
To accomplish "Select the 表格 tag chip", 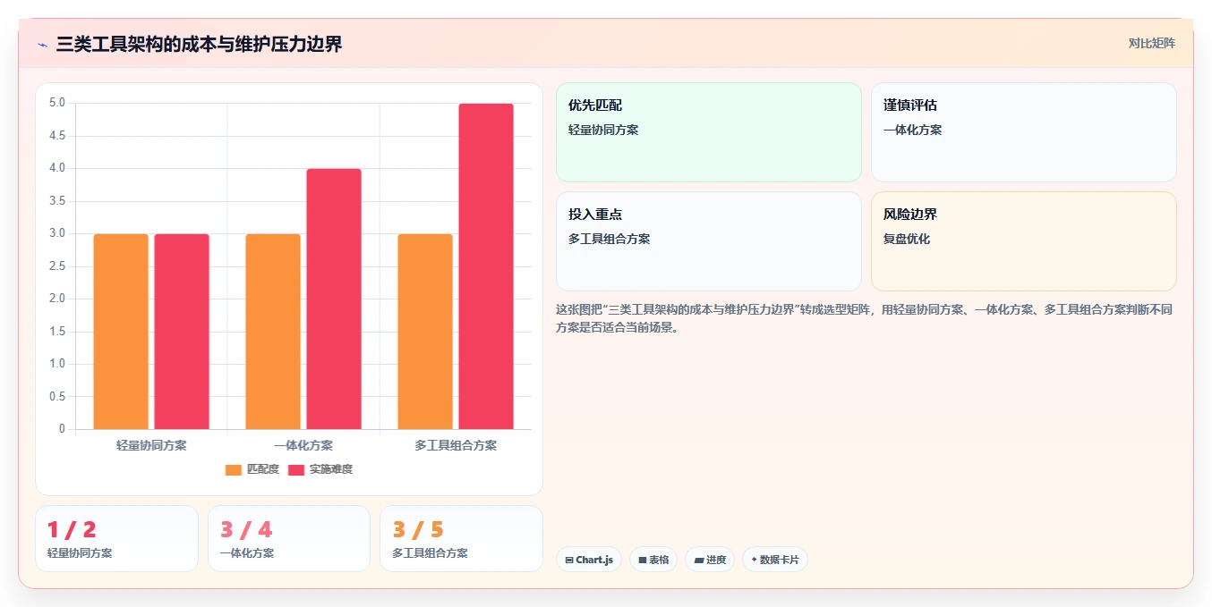I will point(653,560).
